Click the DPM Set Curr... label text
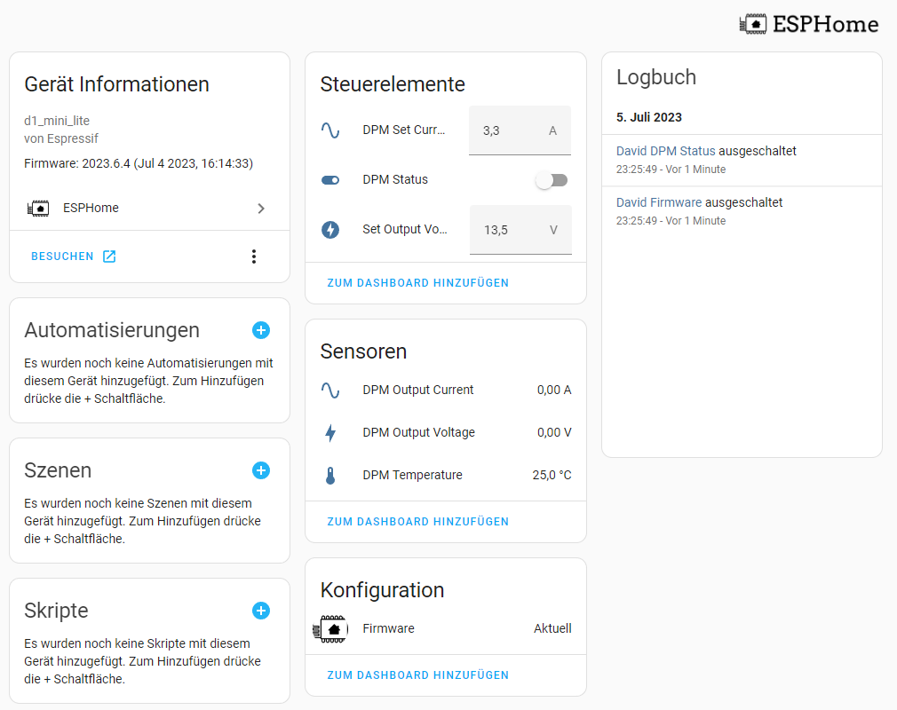 point(403,130)
